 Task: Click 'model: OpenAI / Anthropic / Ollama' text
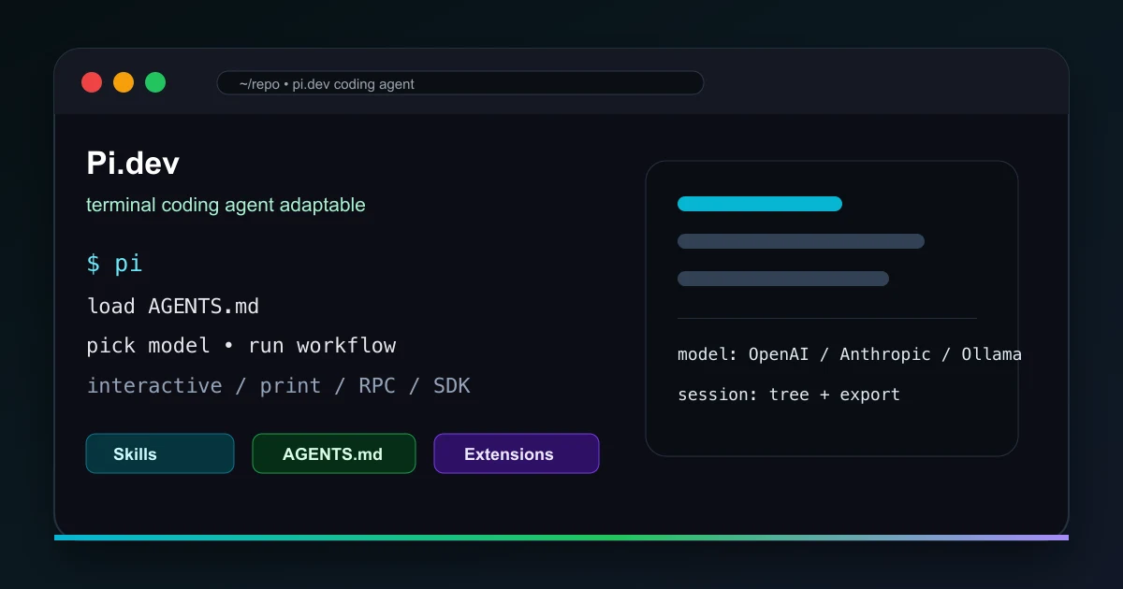click(x=850, y=354)
